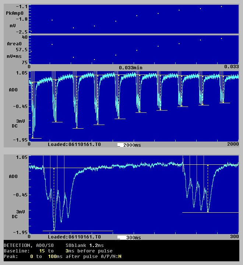The width and height of the screenshot is (243, 265).
Task: Click the Loaded:06110161.T0 label under the zoomed trace
Action: coord(74,237)
